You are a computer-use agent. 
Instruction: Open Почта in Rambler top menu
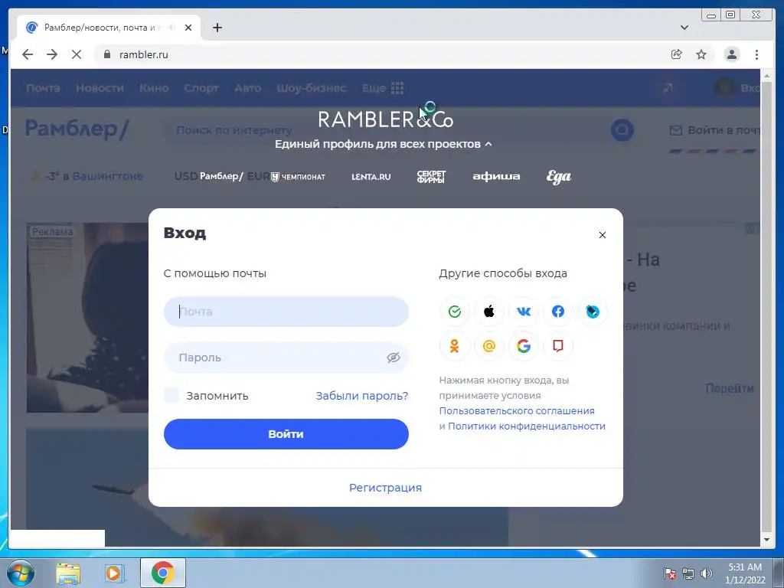click(x=43, y=88)
